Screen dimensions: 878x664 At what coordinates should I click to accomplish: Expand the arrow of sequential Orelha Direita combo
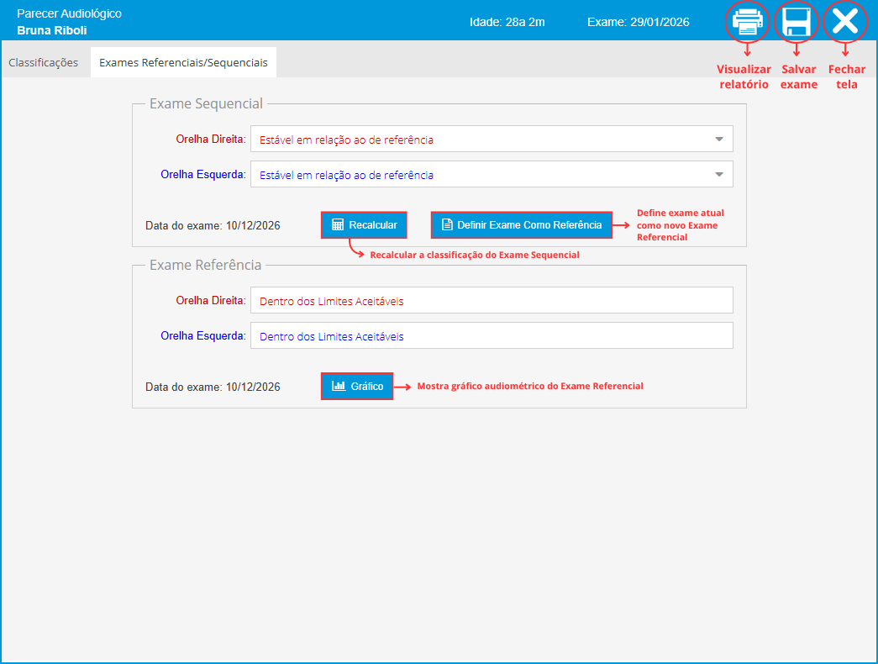click(x=719, y=140)
